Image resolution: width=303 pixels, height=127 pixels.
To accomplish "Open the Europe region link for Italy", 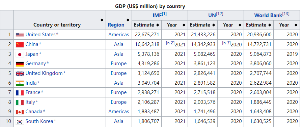I will (119, 102).
